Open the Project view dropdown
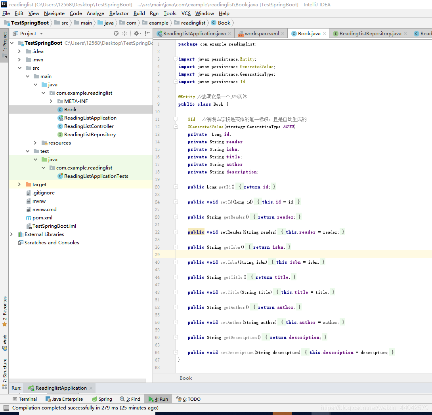The height and width of the screenshot is (415, 432). (x=41, y=34)
